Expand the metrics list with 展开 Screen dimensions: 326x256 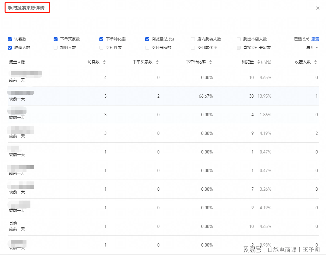[312, 48]
